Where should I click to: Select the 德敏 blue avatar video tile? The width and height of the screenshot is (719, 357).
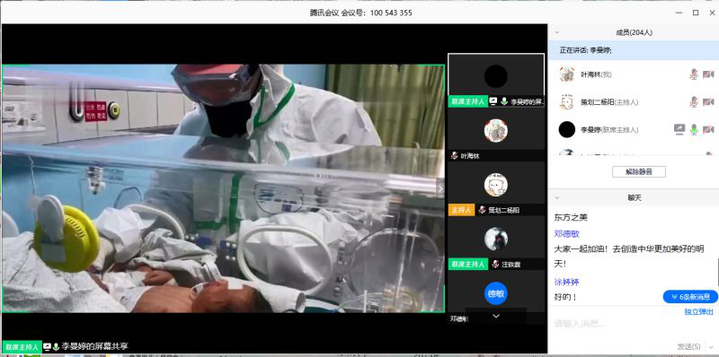pyautogui.click(x=496, y=296)
